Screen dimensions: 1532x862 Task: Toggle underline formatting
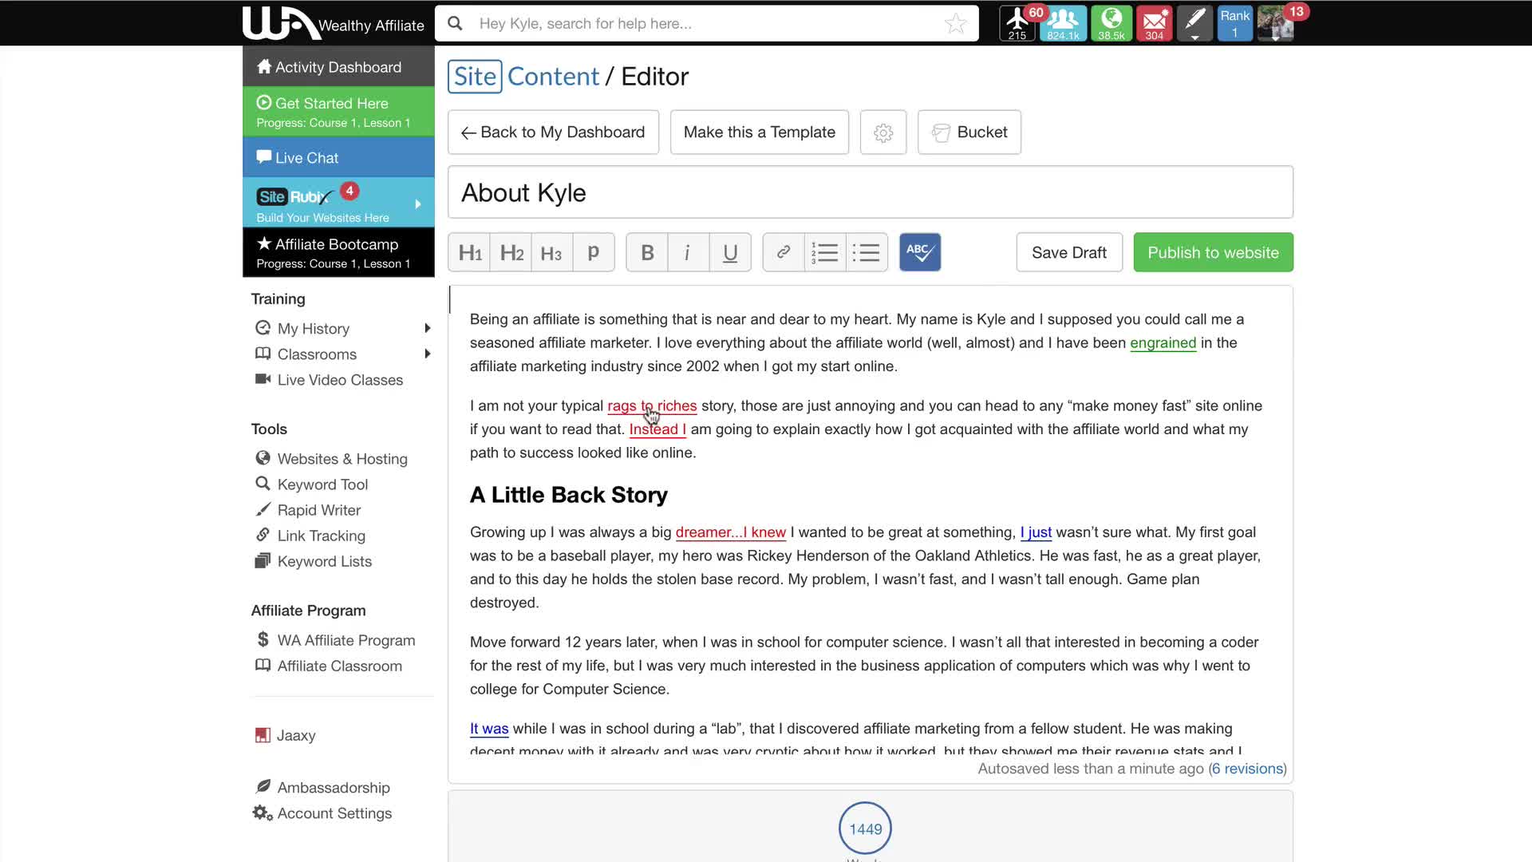[730, 253]
